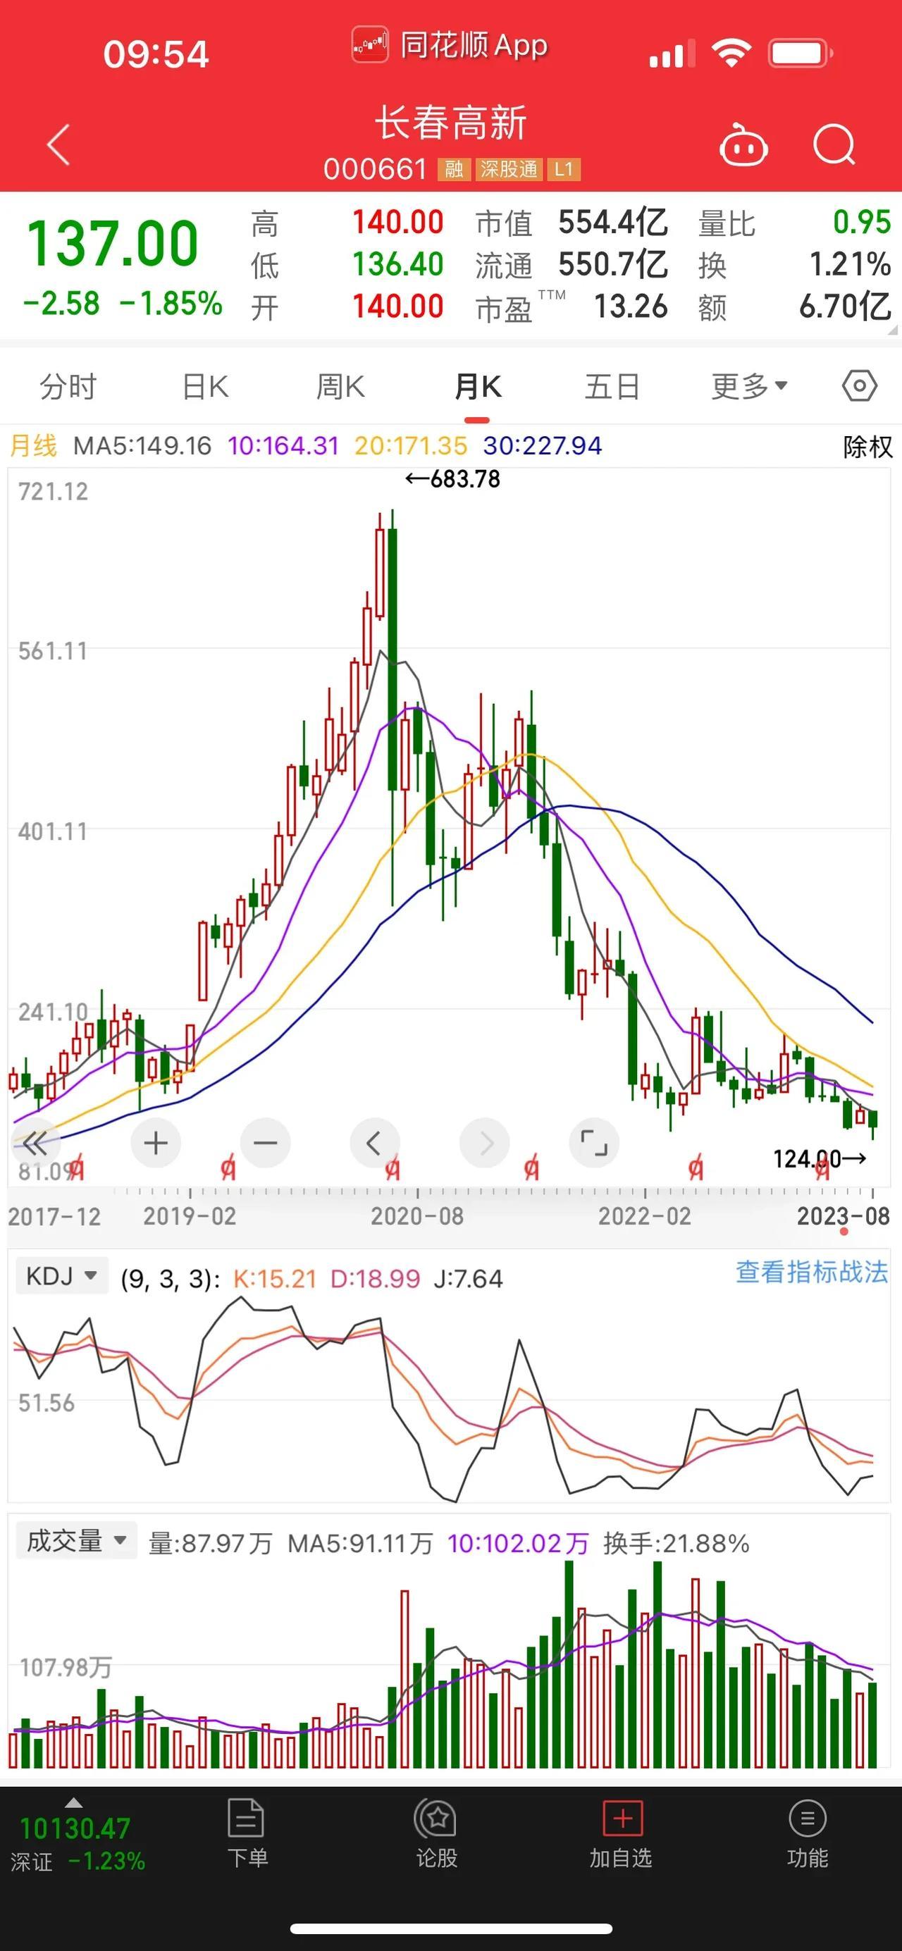Move chart right with next arrow

[484, 1142]
